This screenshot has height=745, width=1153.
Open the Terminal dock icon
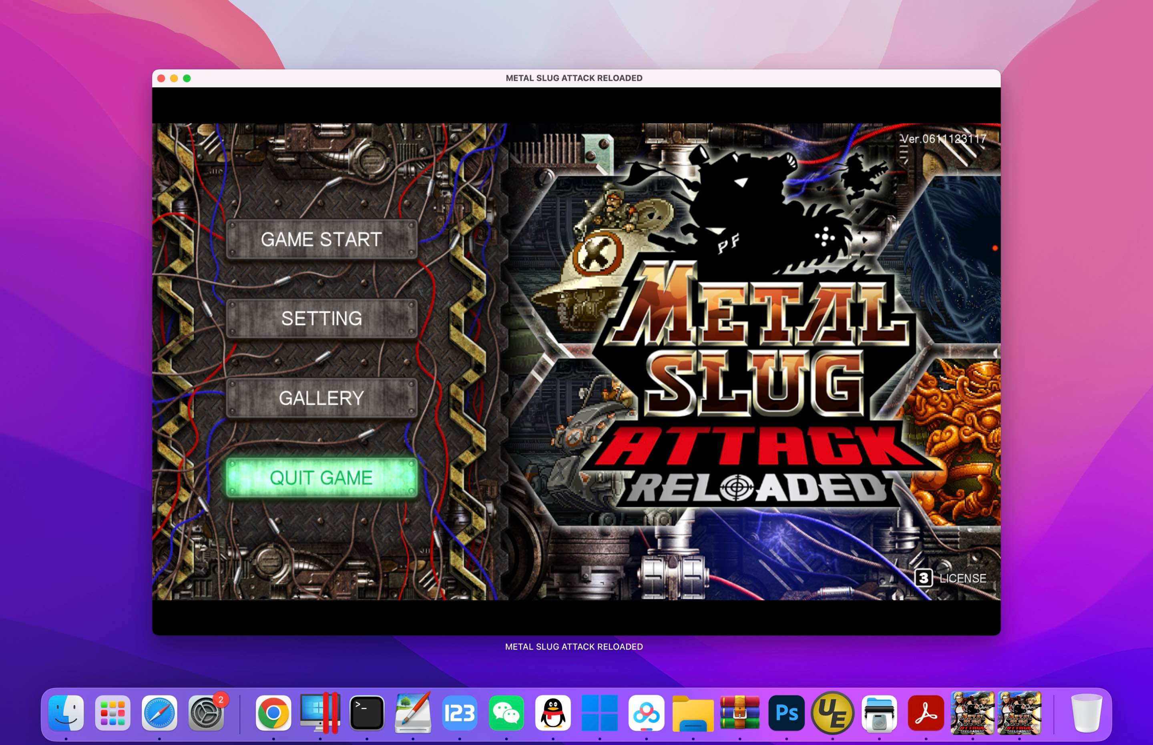coord(367,713)
